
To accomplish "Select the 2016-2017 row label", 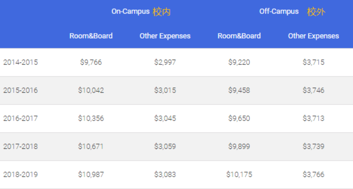I will click(x=21, y=119).
